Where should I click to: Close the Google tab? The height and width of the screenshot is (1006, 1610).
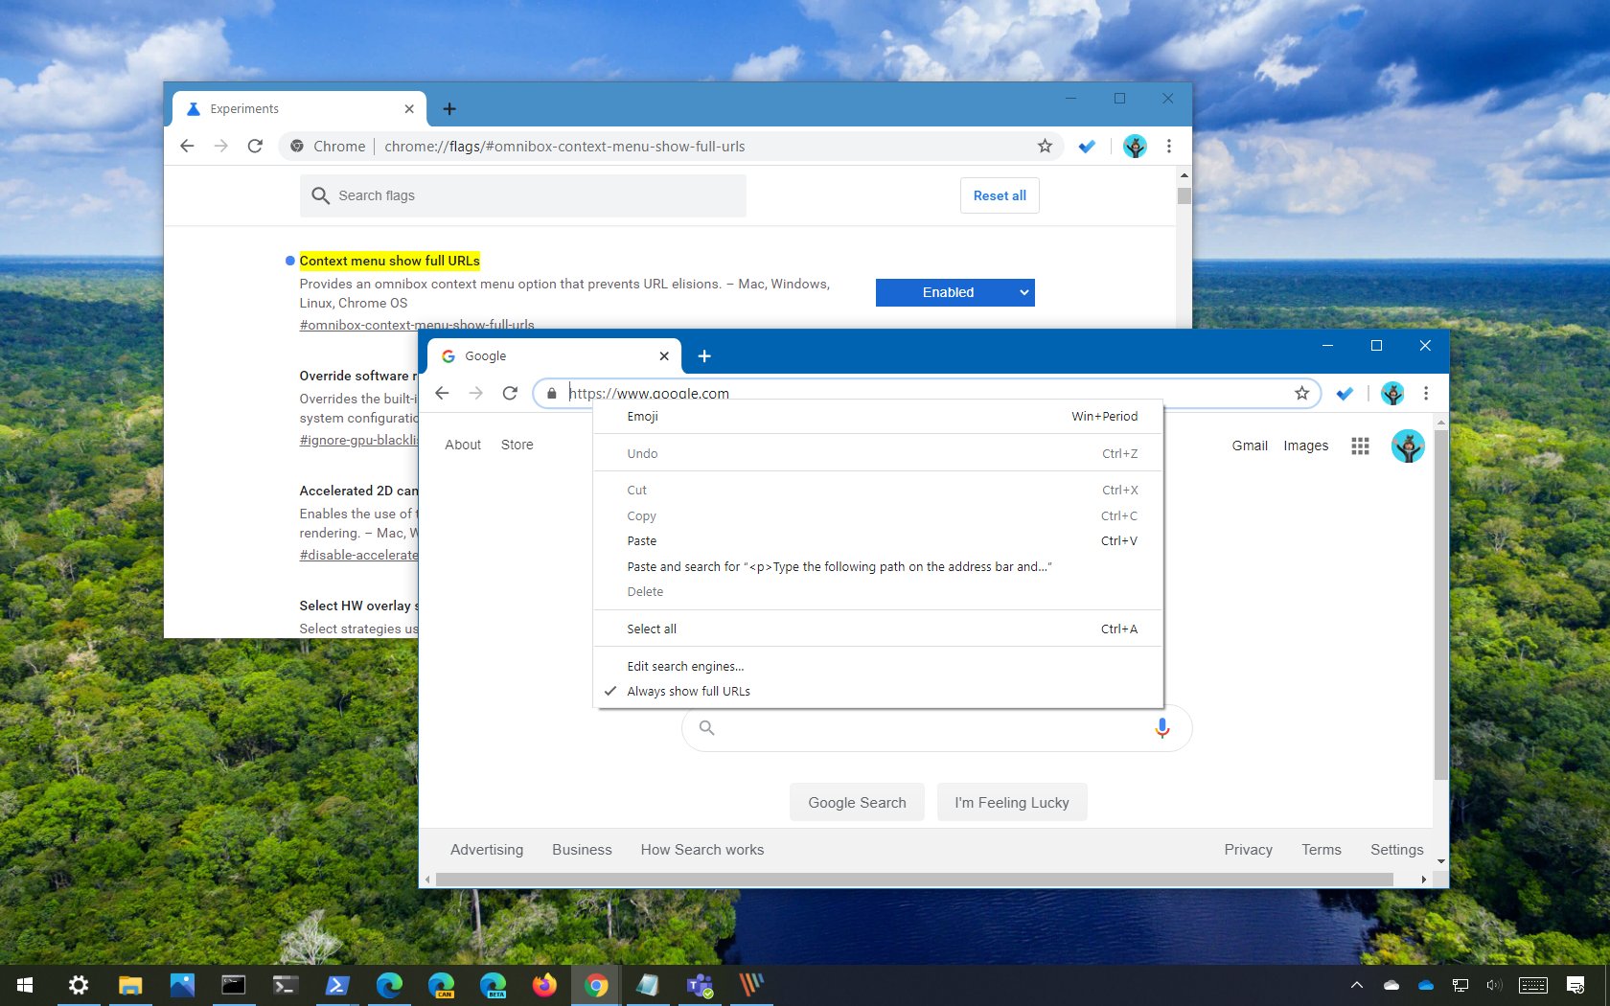coord(664,356)
